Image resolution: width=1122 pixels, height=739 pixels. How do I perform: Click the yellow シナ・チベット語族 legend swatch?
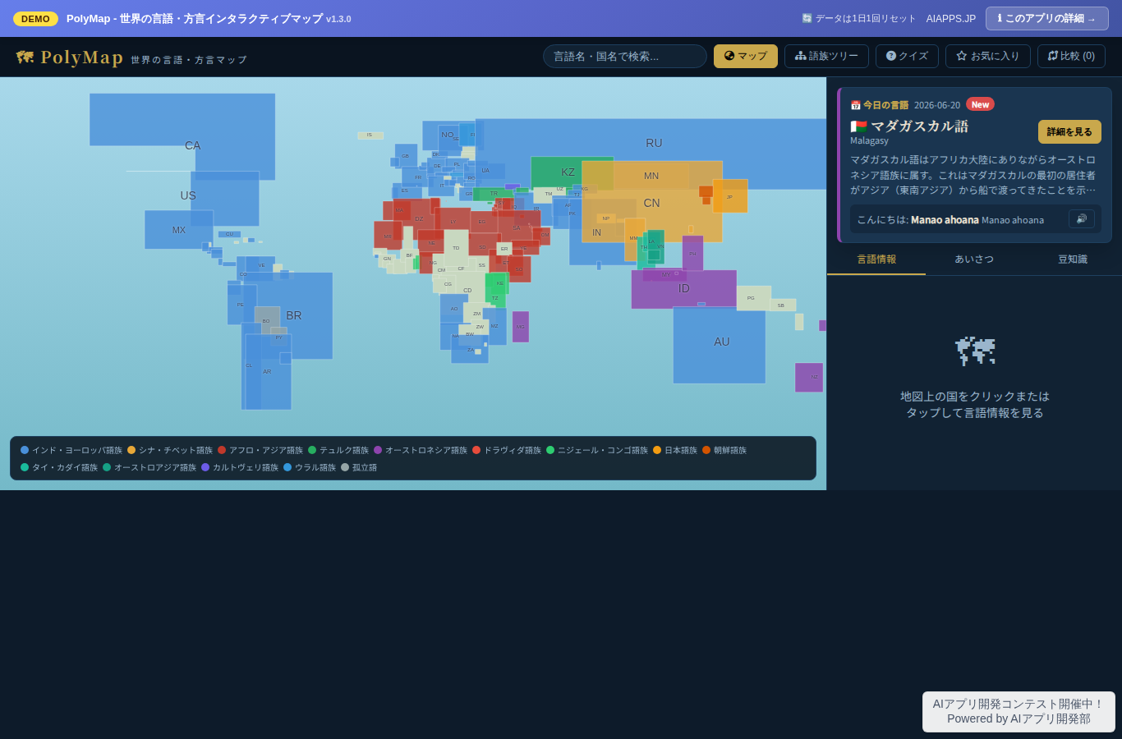coord(131,450)
